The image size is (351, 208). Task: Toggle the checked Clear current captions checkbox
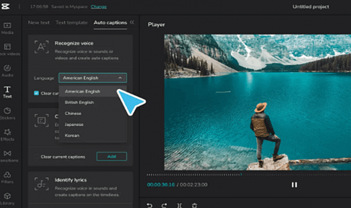36,93
